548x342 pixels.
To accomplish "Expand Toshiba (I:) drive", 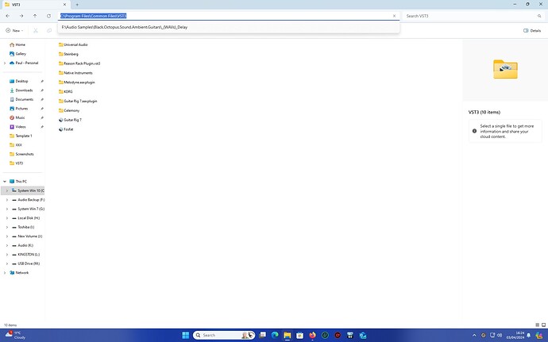I will pyautogui.click(x=6, y=227).
